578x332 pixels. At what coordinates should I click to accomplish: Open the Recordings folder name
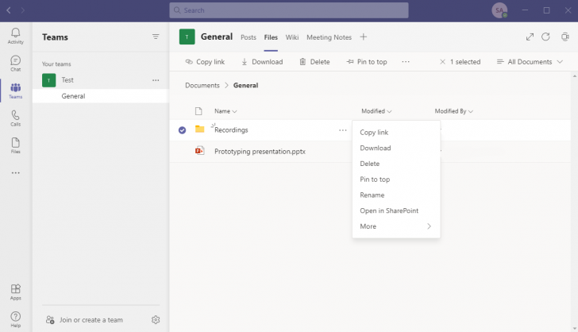point(231,129)
